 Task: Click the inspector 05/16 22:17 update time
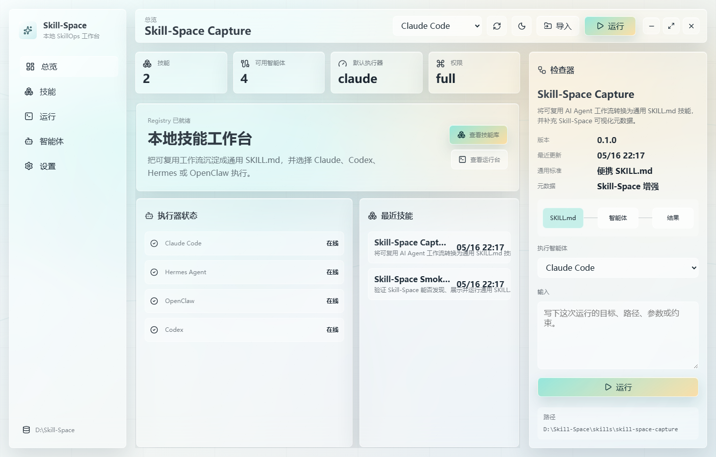(x=621, y=155)
